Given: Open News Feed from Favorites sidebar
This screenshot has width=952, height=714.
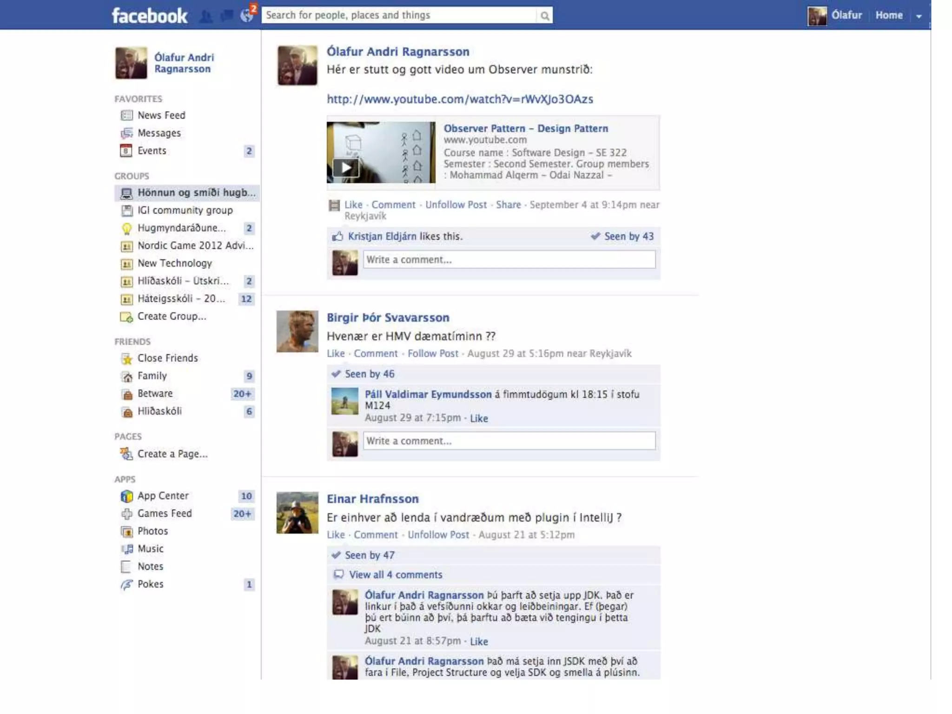Looking at the screenshot, I should pos(161,115).
